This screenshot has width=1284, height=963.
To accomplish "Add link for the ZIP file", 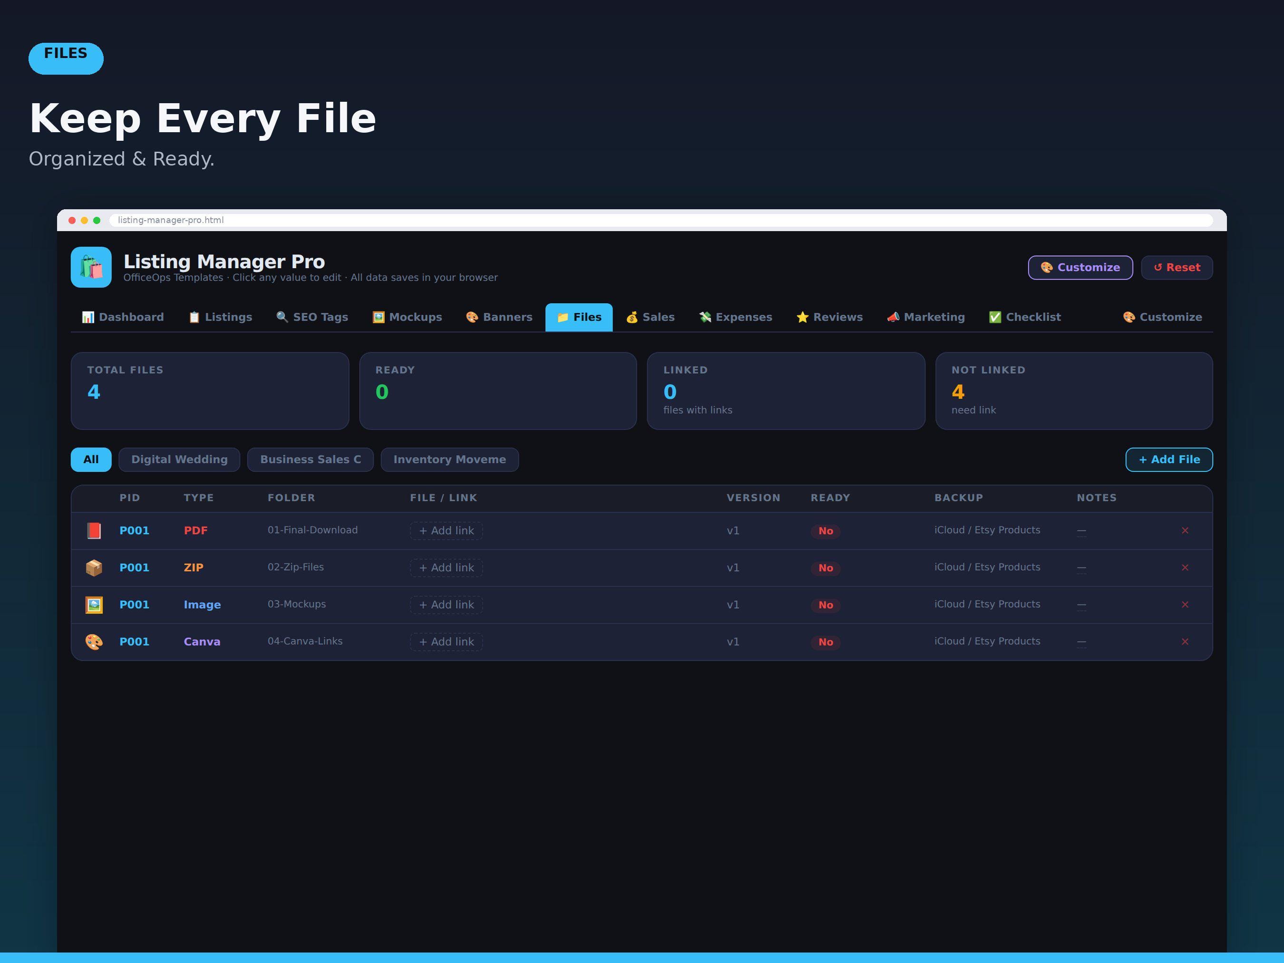I will tap(447, 568).
